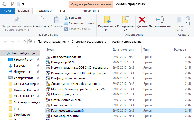Sort by Дата изменения column header
The image size is (194, 120).
pyautogui.click(x=124, y=50)
